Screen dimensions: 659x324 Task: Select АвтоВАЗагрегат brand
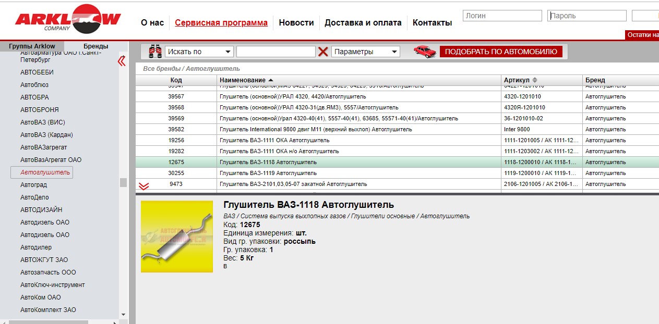click(44, 147)
